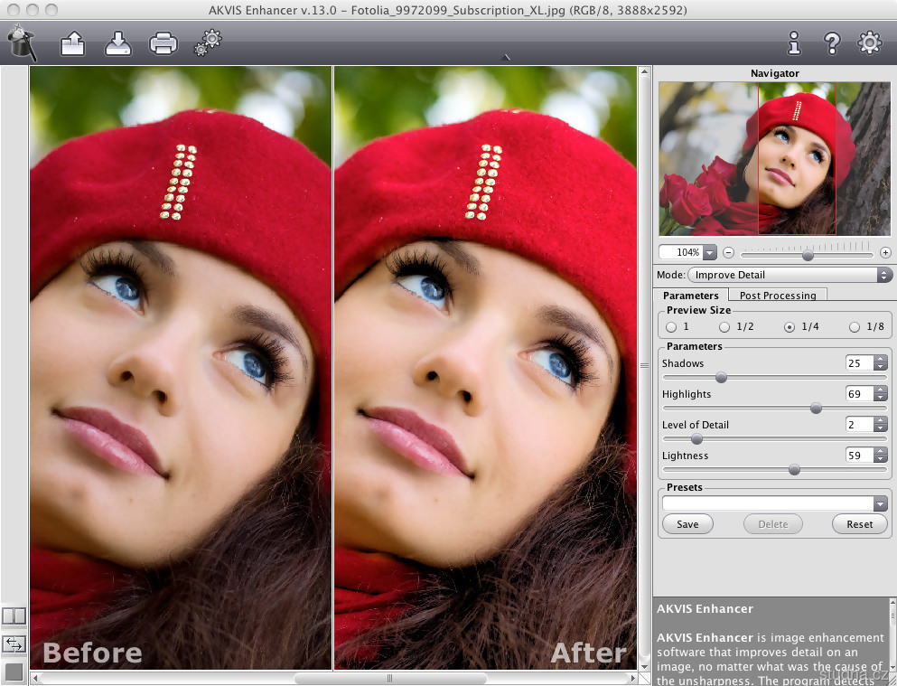
Task: Switch to the Post Processing tab
Action: [x=777, y=296]
